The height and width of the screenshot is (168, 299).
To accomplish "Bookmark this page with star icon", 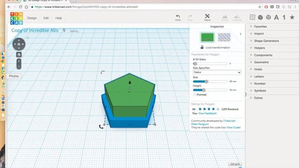I will point(260,7).
